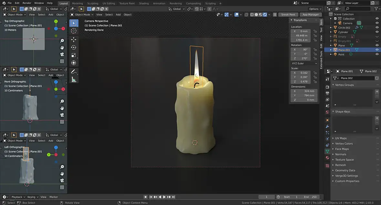Viewport: 381px width, 205px height.
Task: Hide Cylinder in outliner
Action: [377, 32]
